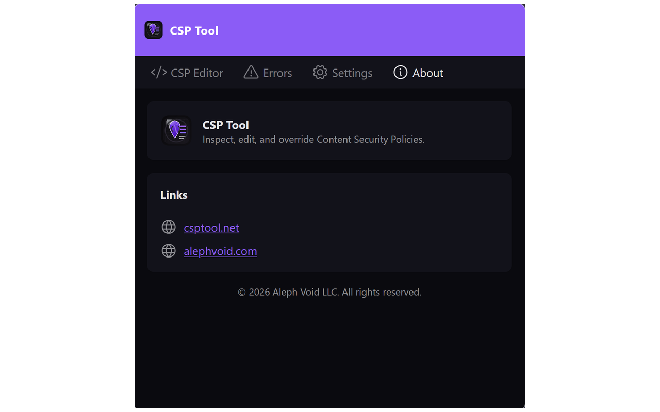Image resolution: width=660 pixels, height=412 pixels.
Task: Click the purple header banner
Action: point(361,29)
